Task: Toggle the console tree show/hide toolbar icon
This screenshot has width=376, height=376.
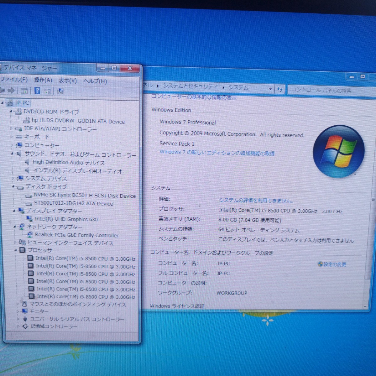Action: (24, 91)
